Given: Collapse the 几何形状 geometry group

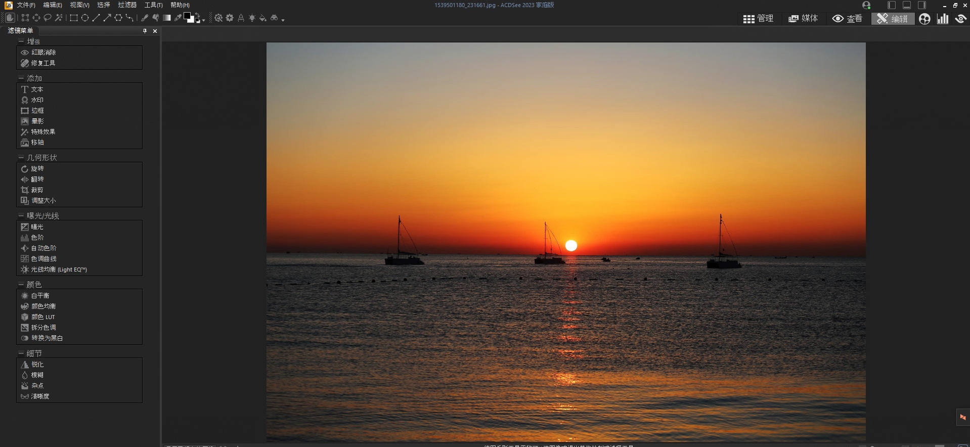Looking at the screenshot, I should click(21, 158).
